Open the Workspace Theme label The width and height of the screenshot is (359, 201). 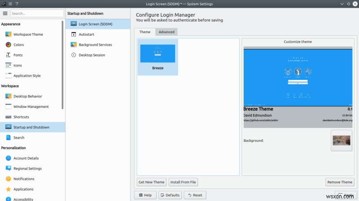(x=28, y=35)
